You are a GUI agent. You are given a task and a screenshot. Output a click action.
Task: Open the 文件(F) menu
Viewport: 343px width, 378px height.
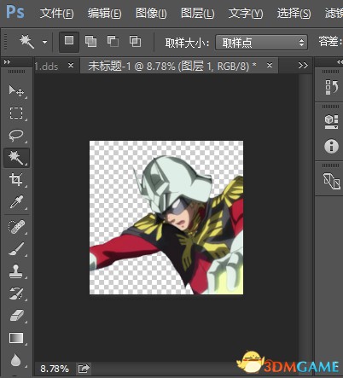[x=56, y=13]
